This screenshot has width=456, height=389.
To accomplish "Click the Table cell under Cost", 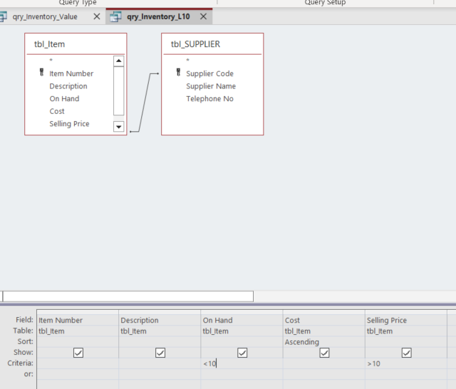I will point(324,331).
